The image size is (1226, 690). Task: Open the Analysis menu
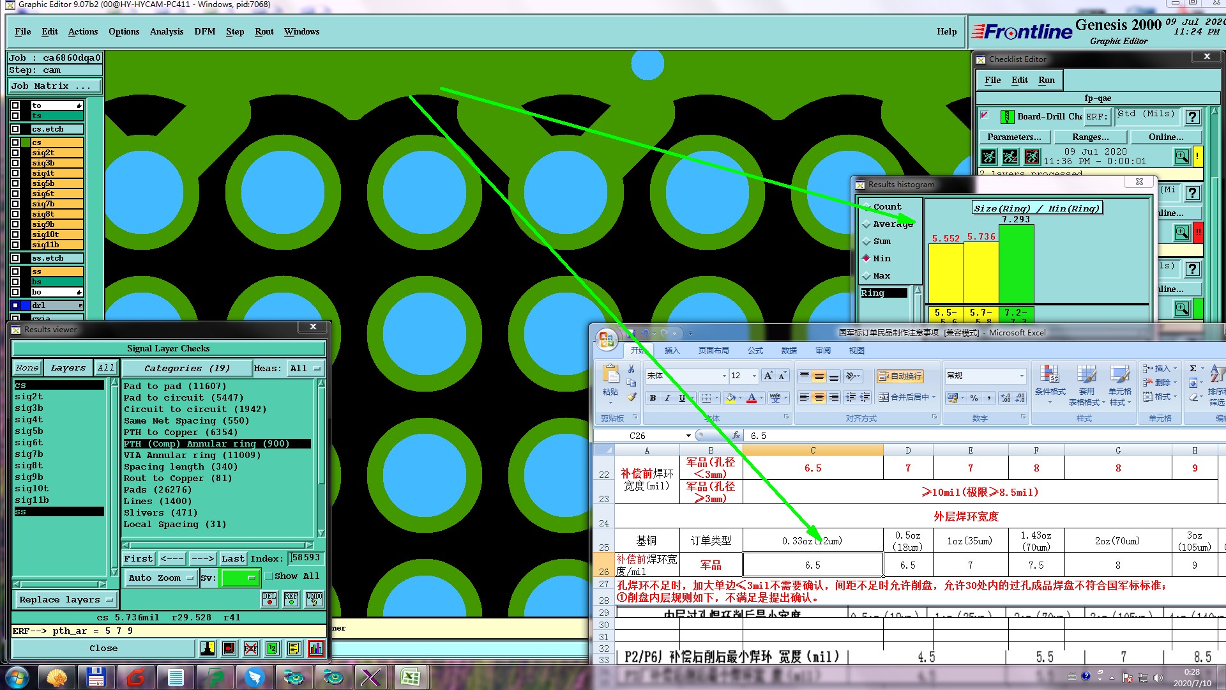pos(166,31)
